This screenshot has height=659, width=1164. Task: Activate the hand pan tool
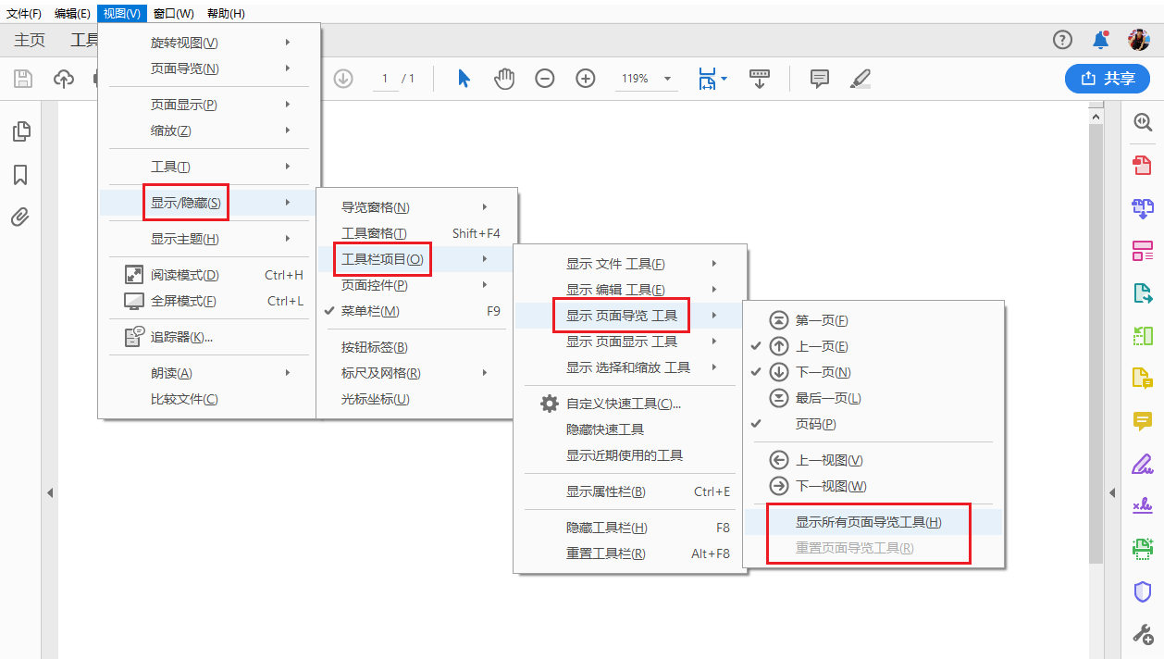(x=504, y=79)
